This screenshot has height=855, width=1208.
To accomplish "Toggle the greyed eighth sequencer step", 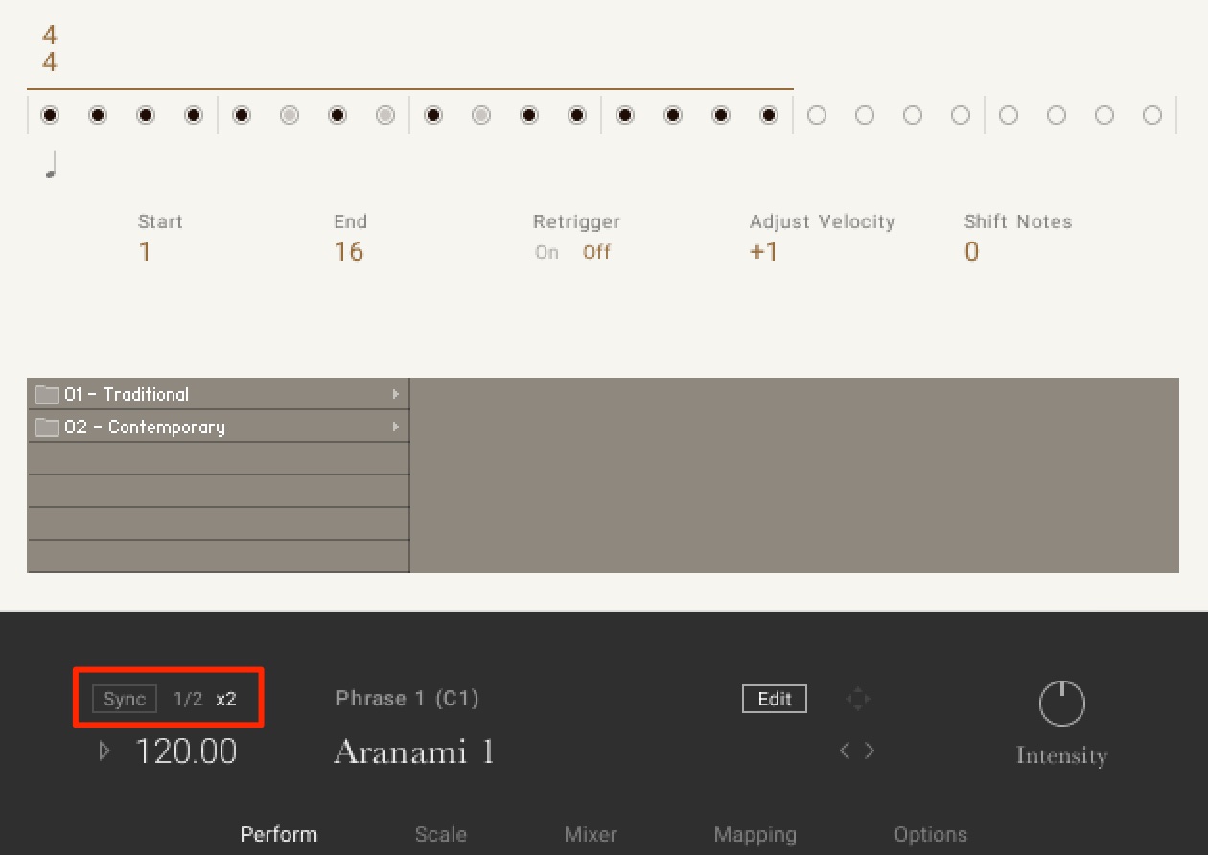I will (385, 115).
